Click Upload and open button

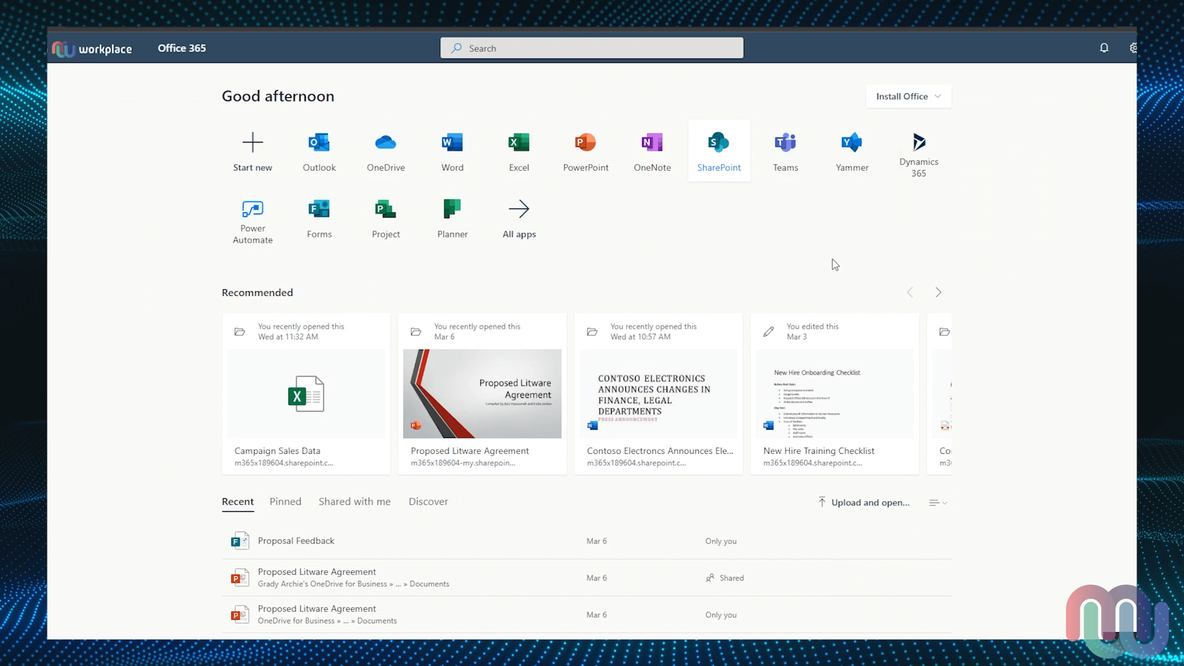point(864,503)
